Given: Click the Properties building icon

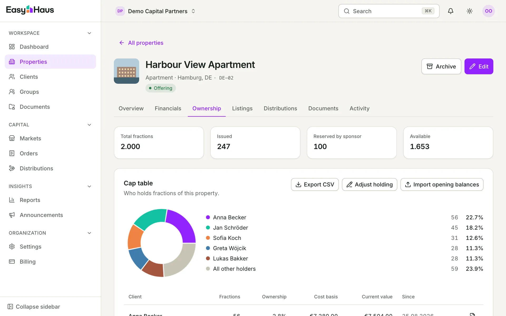Looking at the screenshot, I should (12, 62).
